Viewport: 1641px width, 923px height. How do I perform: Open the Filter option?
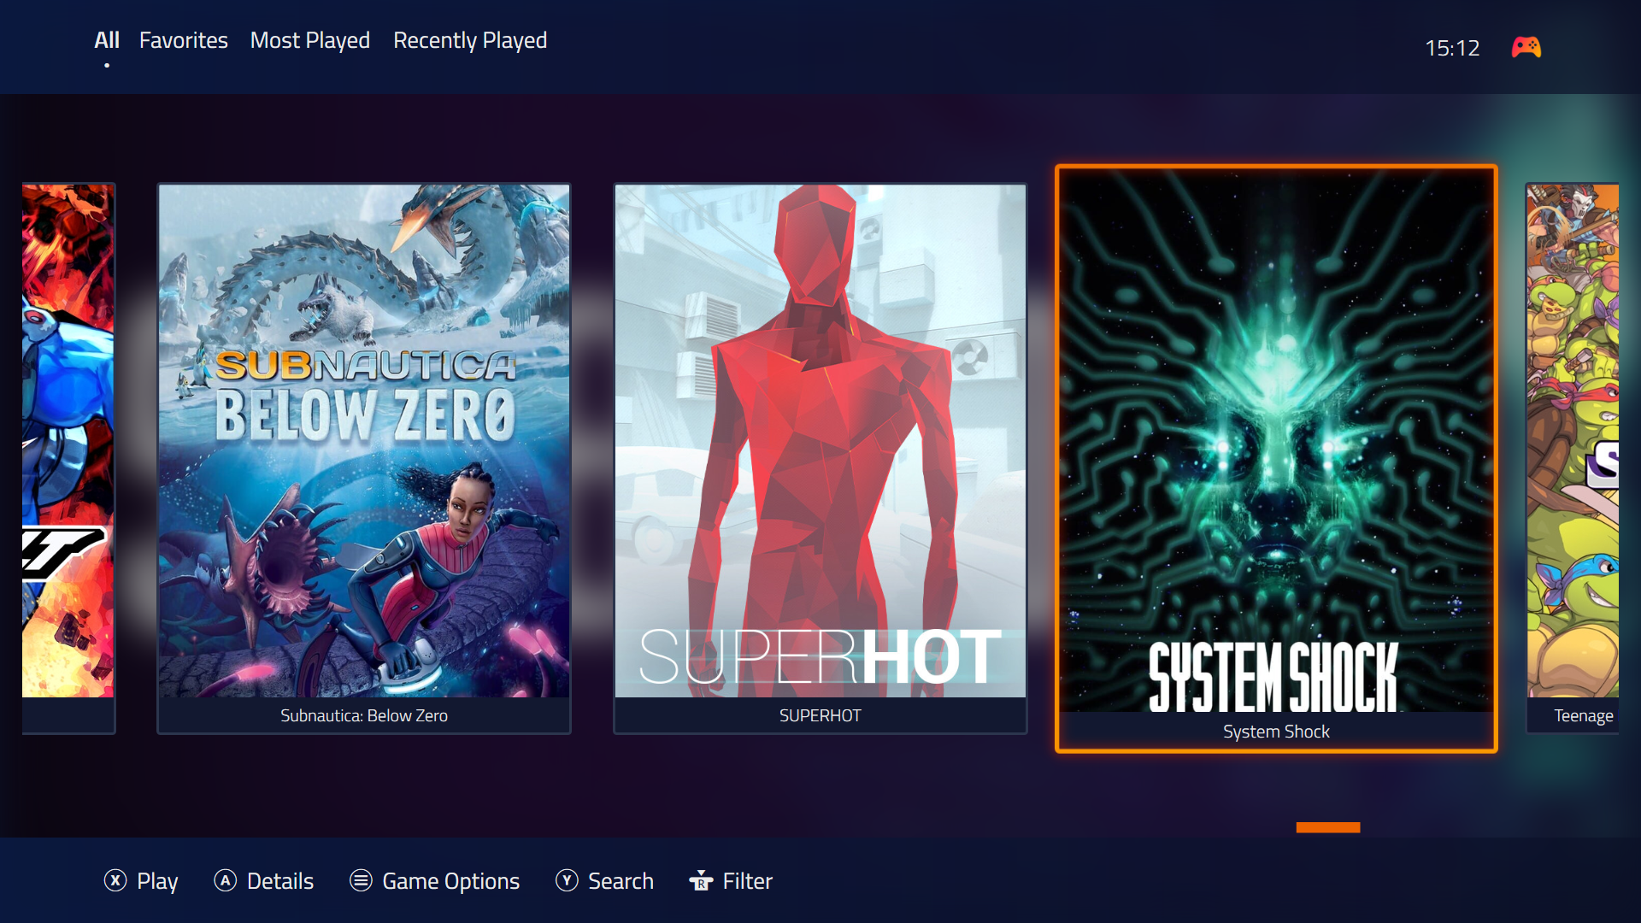tap(747, 881)
